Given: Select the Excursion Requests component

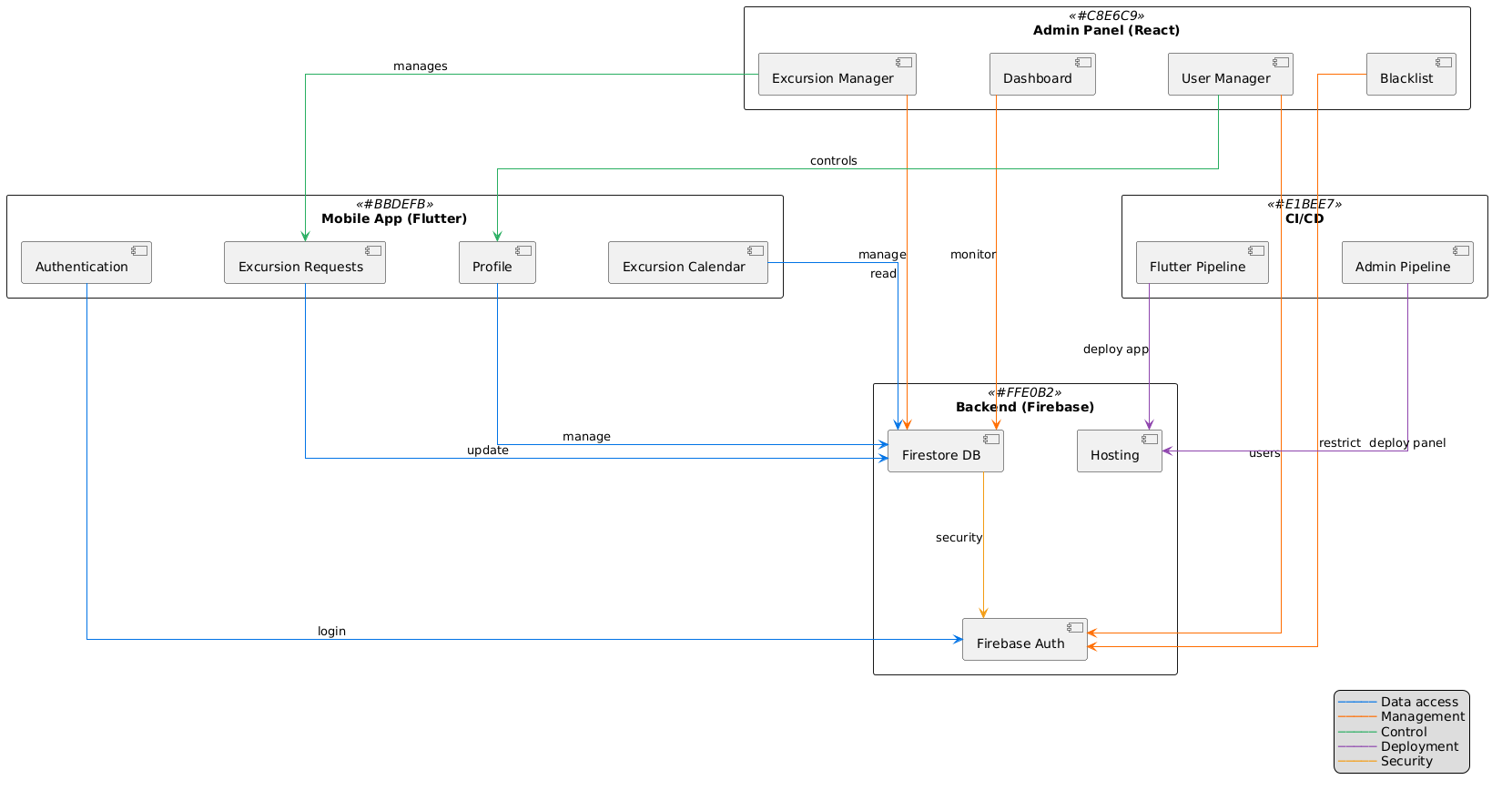Looking at the screenshot, I should click(x=305, y=262).
